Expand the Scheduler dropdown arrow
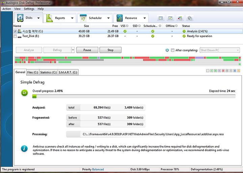Screen dimensions: 243x173 coord(108,18)
